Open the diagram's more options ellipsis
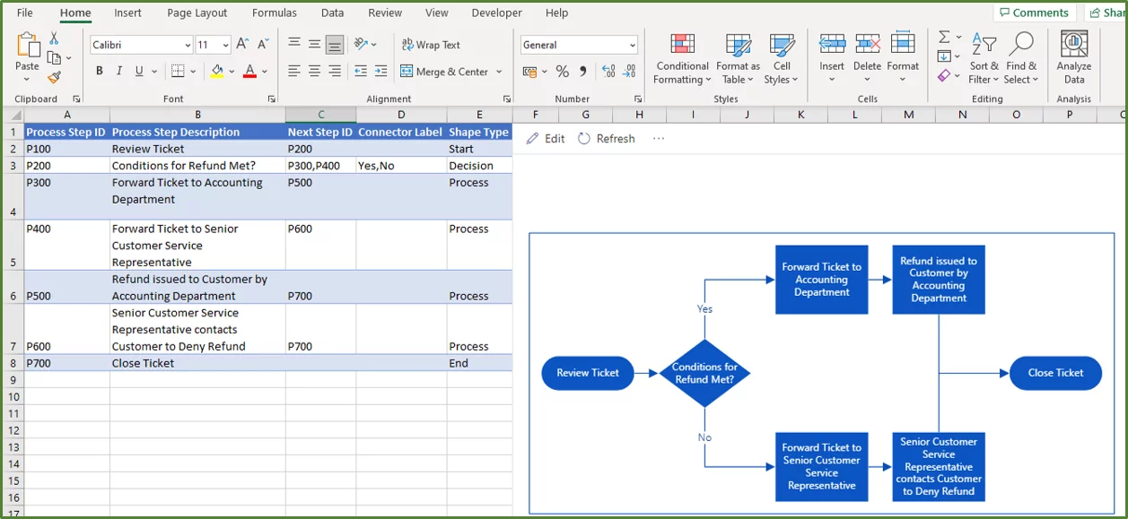The image size is (1128, 519). (659, 138)
